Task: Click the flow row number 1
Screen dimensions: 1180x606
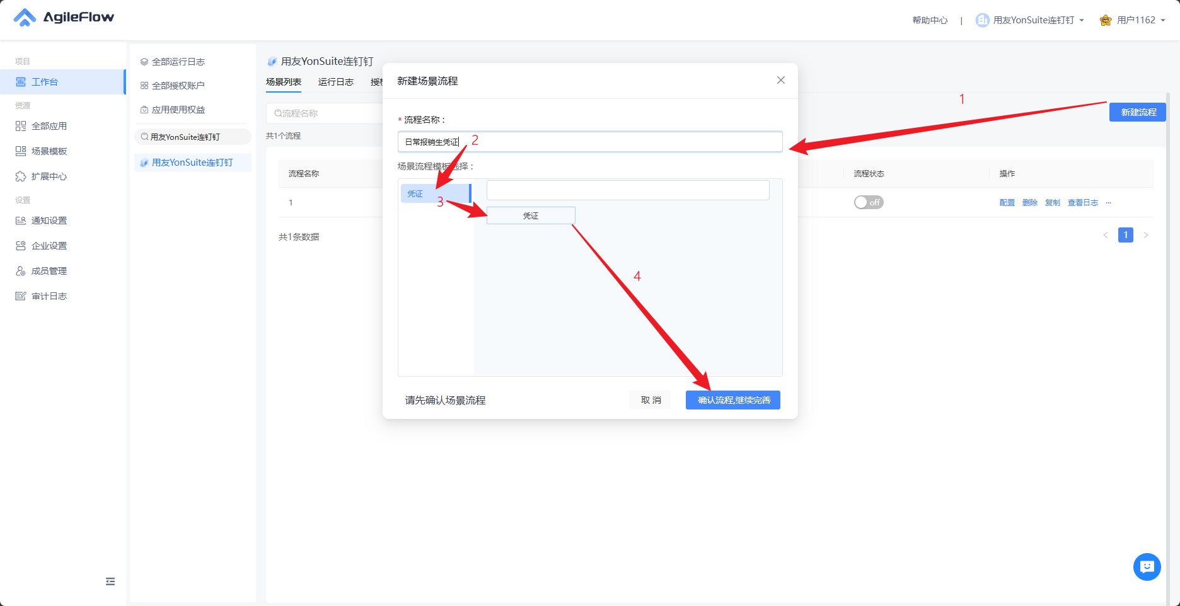Action: coord(291,202)
